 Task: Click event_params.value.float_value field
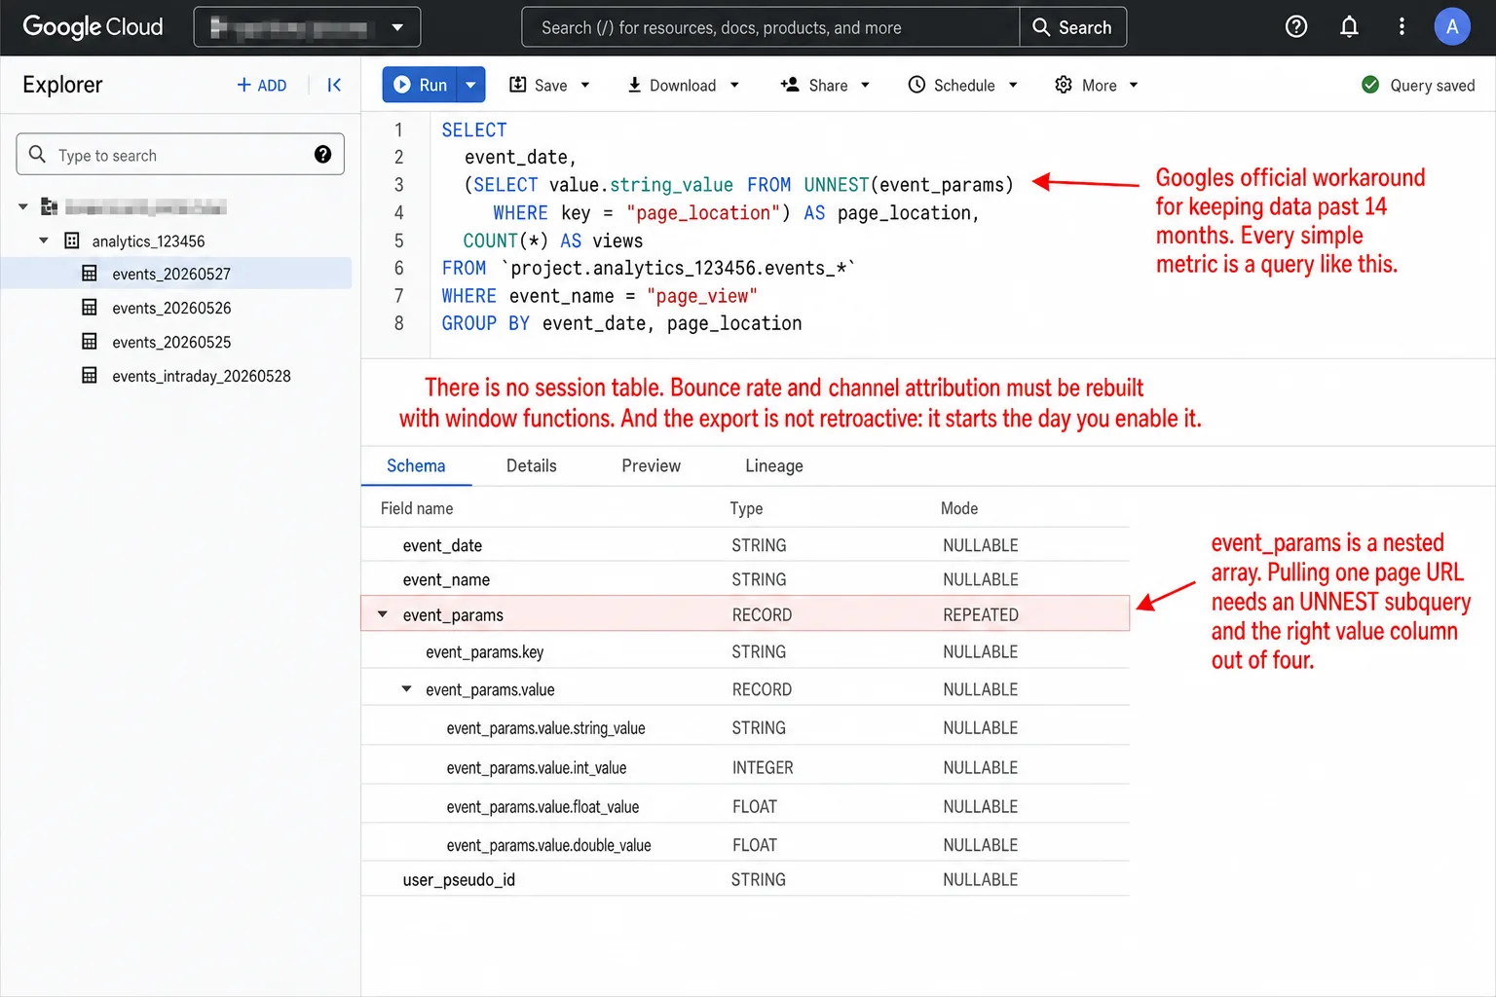pyautogui.click(x=542, y=806)
